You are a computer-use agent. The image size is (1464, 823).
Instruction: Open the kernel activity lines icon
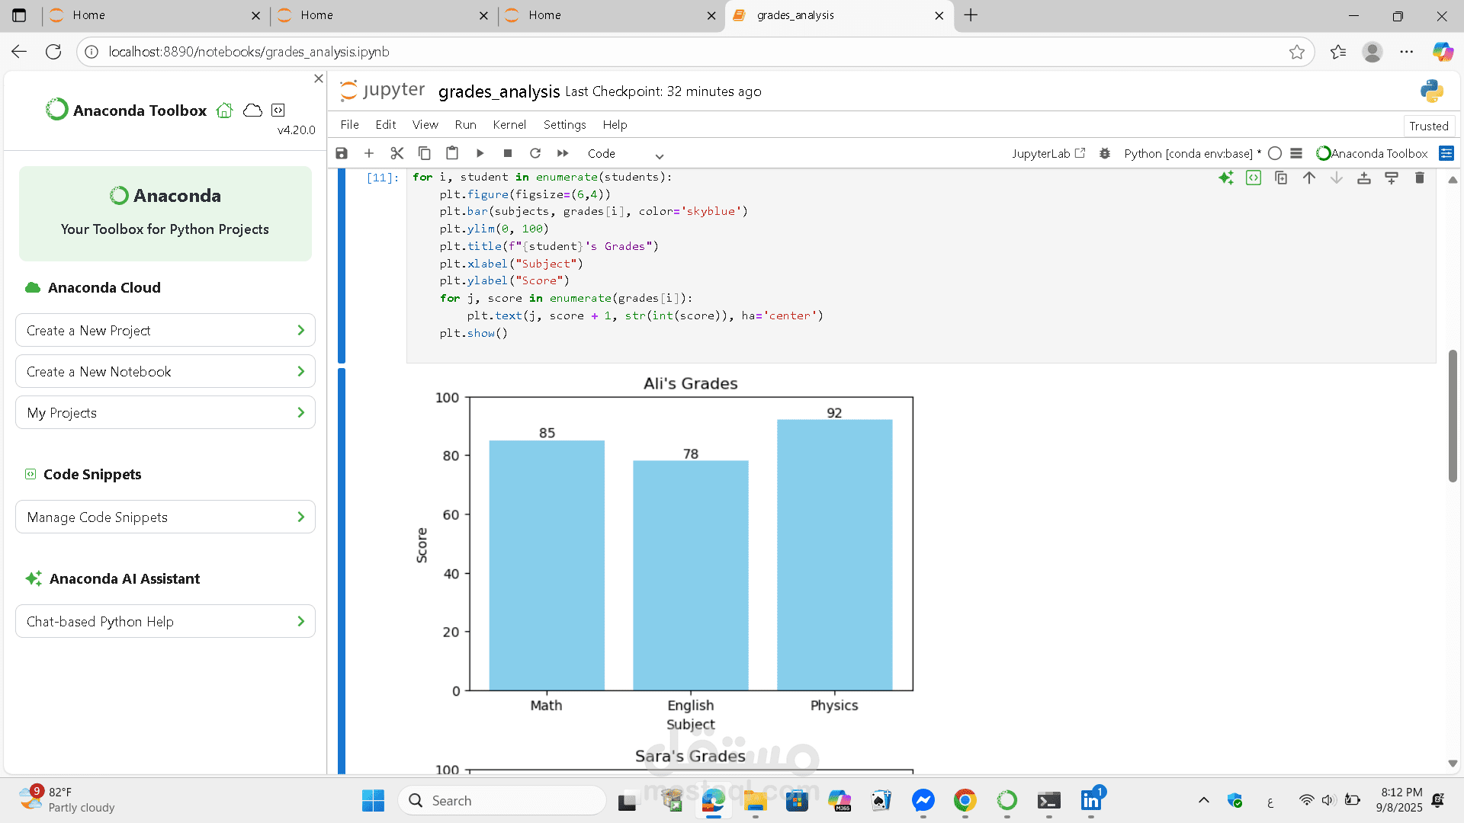[1296, 153]
